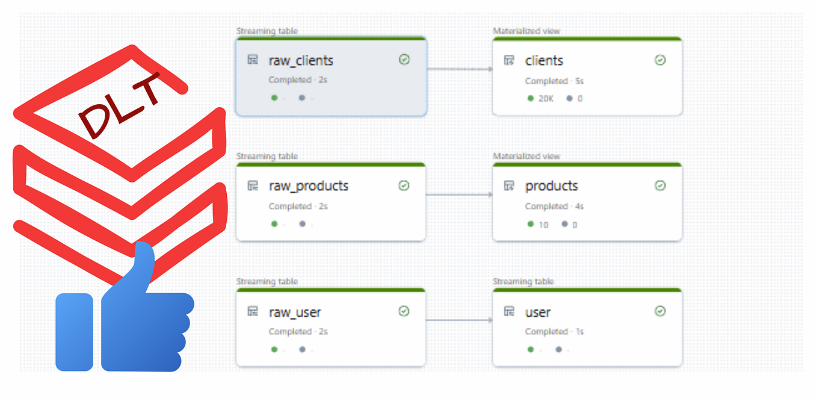
Task: Select the products materialized view card
Action: tap(587, 202)
